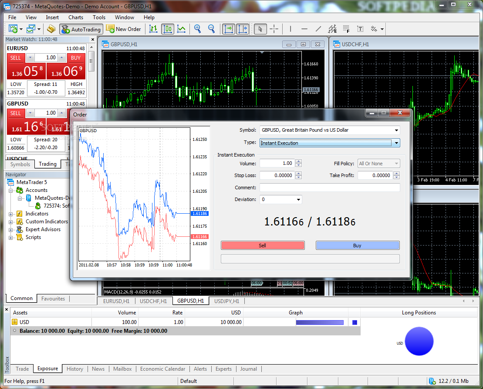
Task: Select the crosshair tool
Action: pyautogui.click(x=274, y=29)
